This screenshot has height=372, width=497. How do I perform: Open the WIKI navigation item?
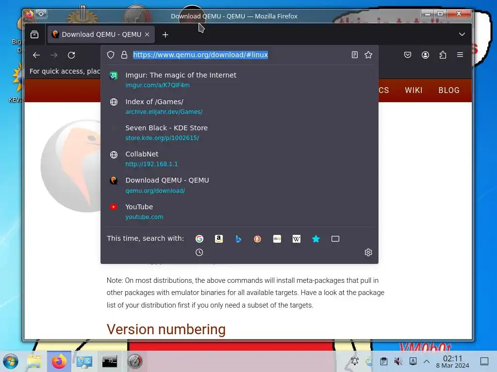414,90
